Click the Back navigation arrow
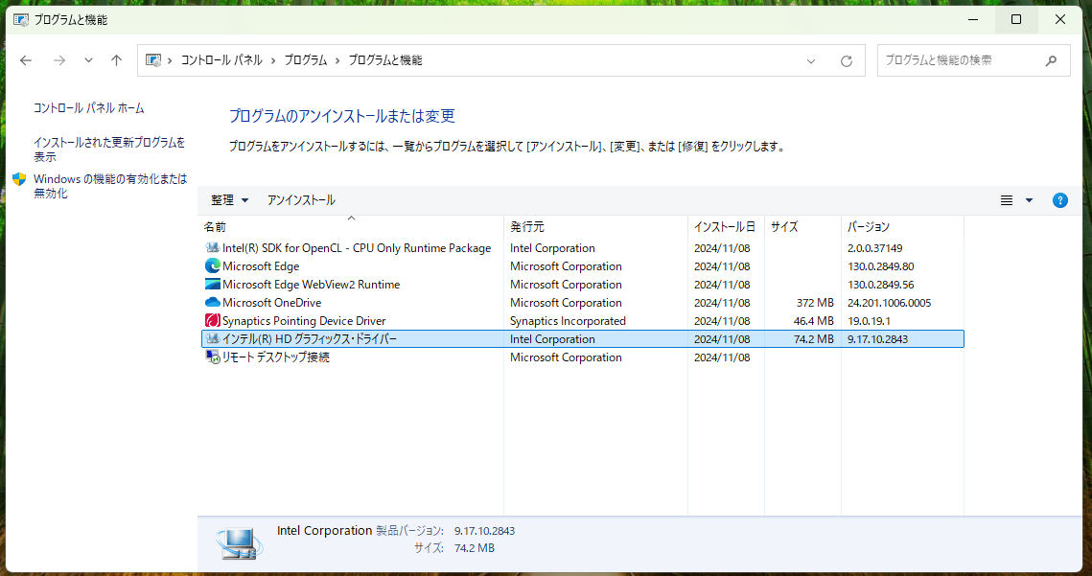This screenshot has height=576, width=1092. coord(26,60)
